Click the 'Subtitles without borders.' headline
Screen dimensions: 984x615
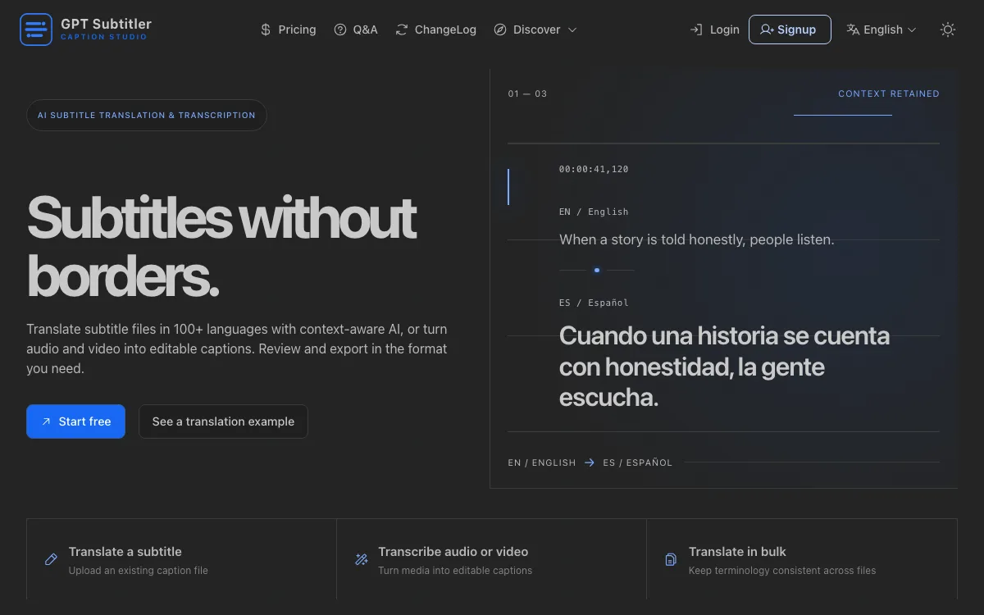point(221,248)
